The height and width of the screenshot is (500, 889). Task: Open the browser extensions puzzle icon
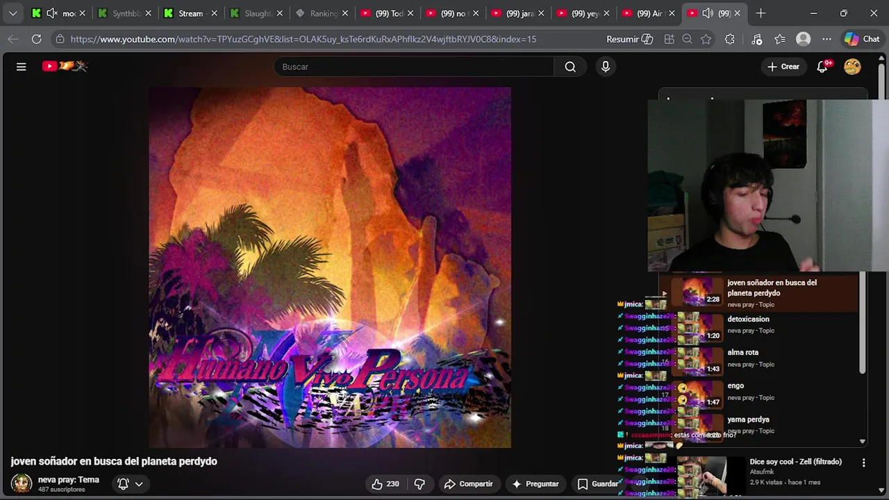(729, 39)
